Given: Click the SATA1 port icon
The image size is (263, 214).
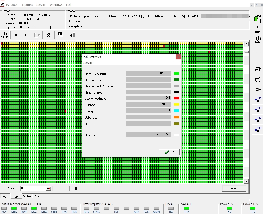Looking at the screenshot, I should tap(5, 35).
